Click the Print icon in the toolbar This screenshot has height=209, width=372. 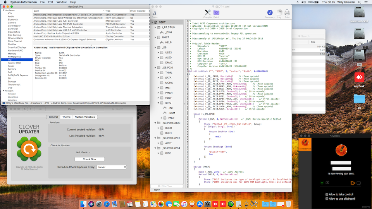[287, 13]
